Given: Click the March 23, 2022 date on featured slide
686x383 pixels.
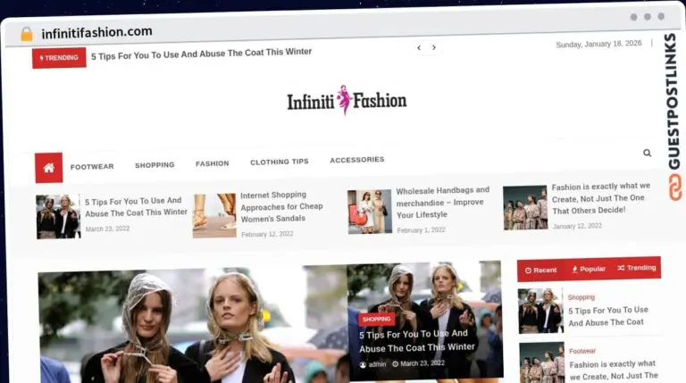Looking at the screenshot, I should coord(419,363).
